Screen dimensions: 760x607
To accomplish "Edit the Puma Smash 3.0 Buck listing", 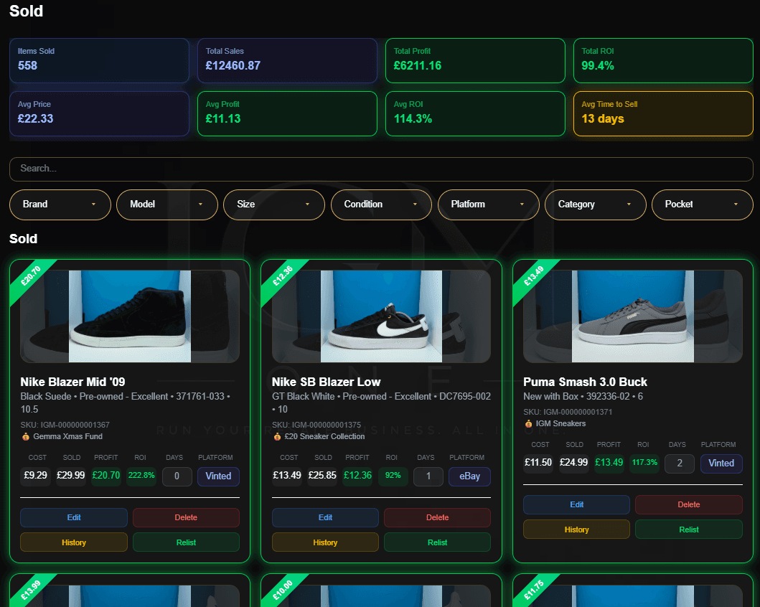I will (x=577, y=505).
